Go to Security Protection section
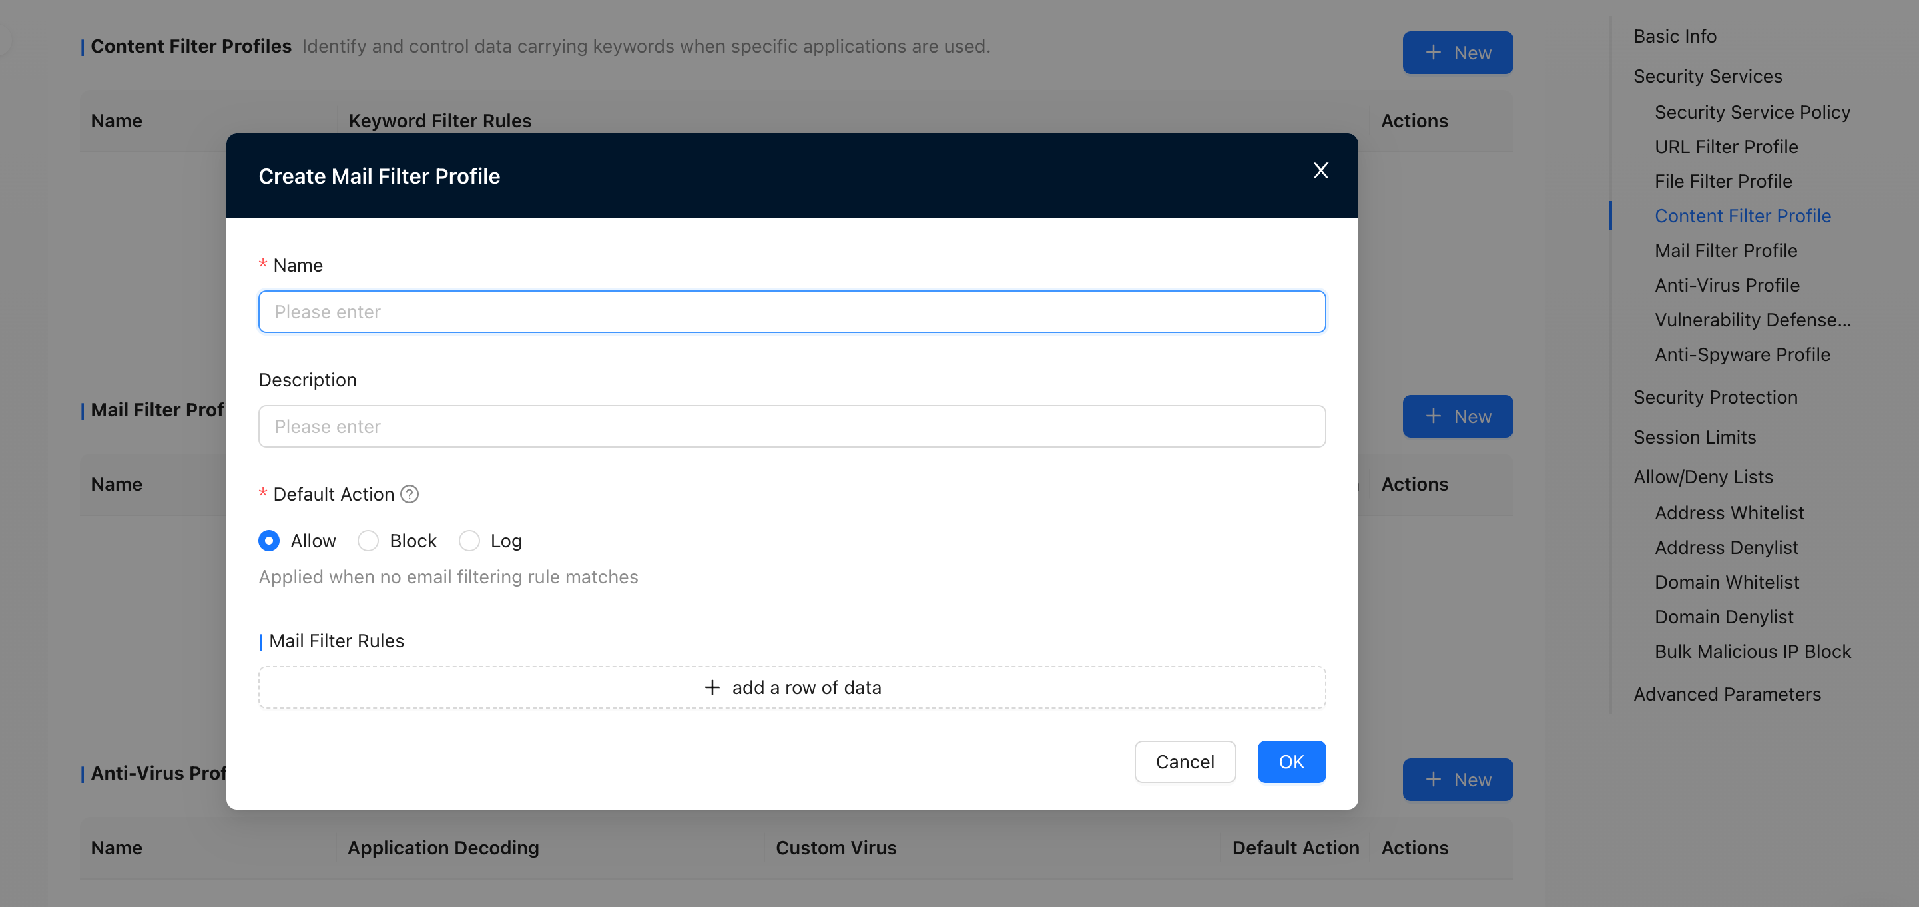Viewport: 1919px width, 907px height. tap(1715, 398)
